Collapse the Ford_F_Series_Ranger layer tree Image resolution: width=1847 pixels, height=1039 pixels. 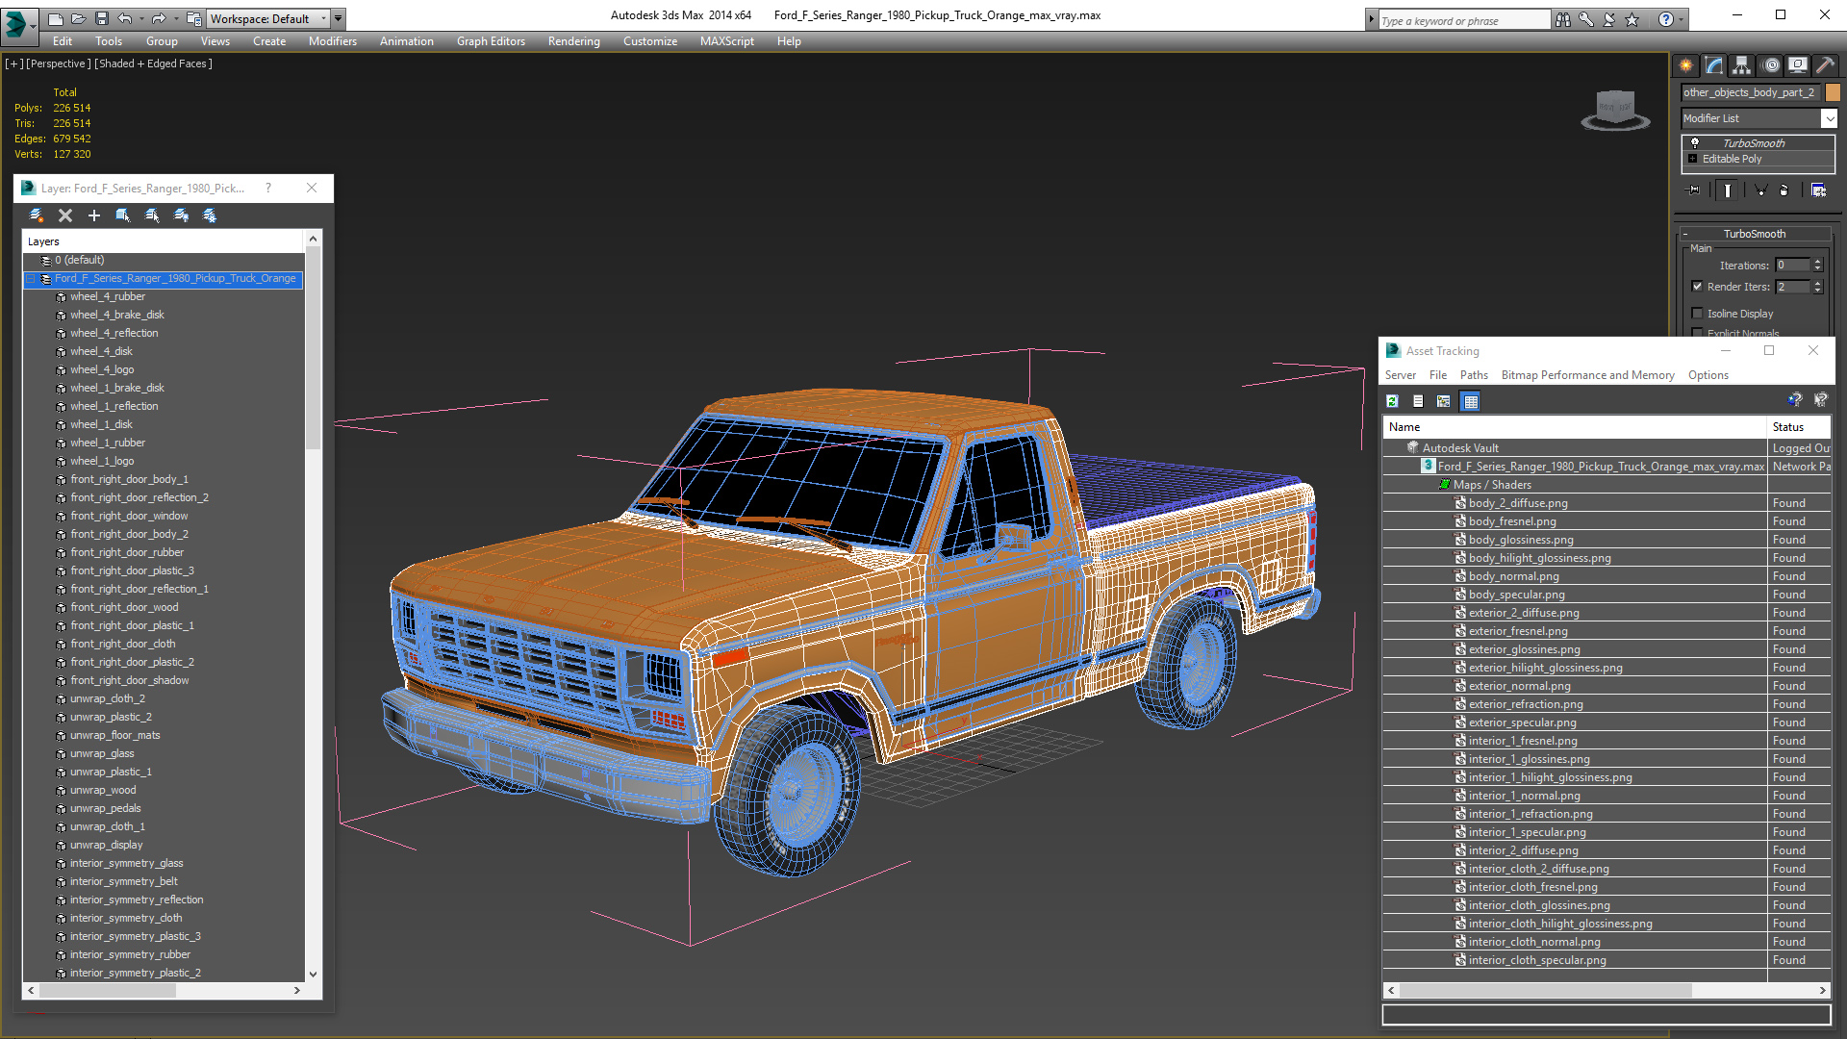31,279
